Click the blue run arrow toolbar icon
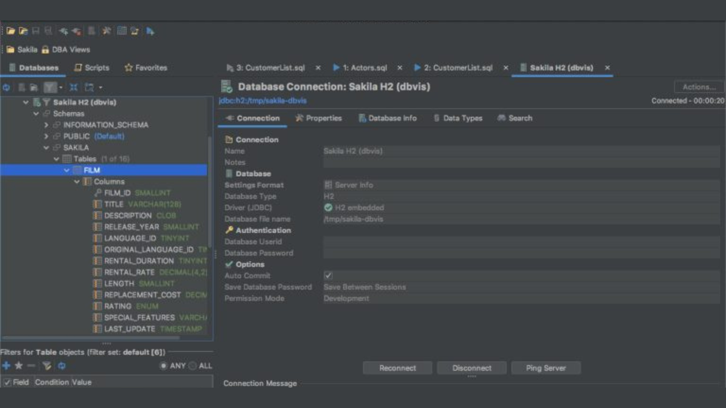726x408 pixels. [150, 31]
